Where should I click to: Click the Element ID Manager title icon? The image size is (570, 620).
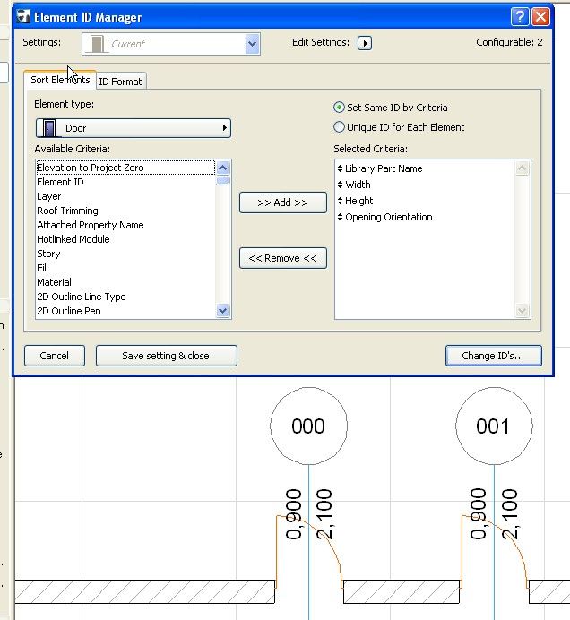(23, 16)
